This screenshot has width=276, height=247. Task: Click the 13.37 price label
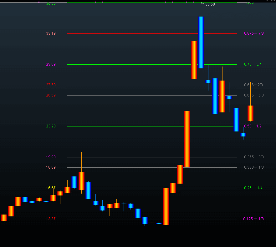(51, 219)
